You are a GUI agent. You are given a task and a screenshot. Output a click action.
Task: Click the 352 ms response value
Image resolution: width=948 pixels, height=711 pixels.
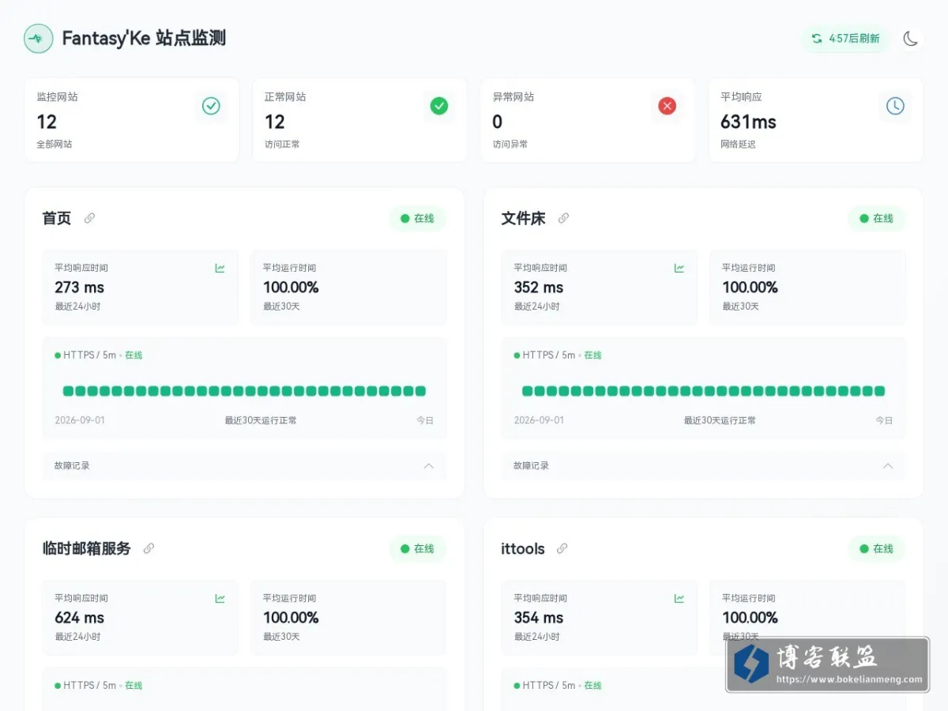click(x=539, y=288)
